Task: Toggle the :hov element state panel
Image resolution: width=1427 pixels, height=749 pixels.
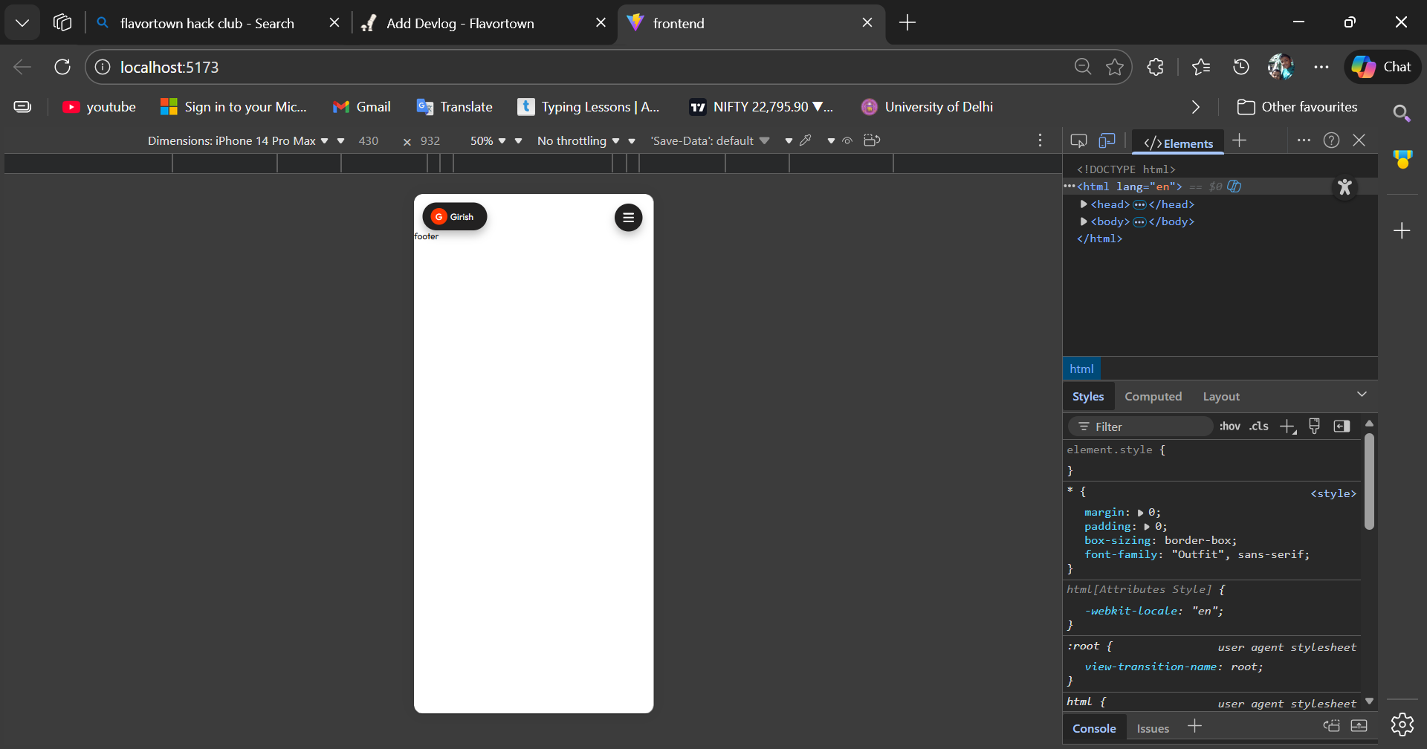Action: [x=1229, y=427]
